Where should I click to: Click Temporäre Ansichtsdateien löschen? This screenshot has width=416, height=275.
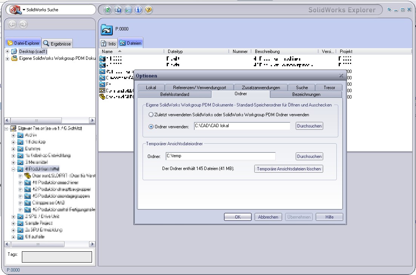[x=289, y=169]
